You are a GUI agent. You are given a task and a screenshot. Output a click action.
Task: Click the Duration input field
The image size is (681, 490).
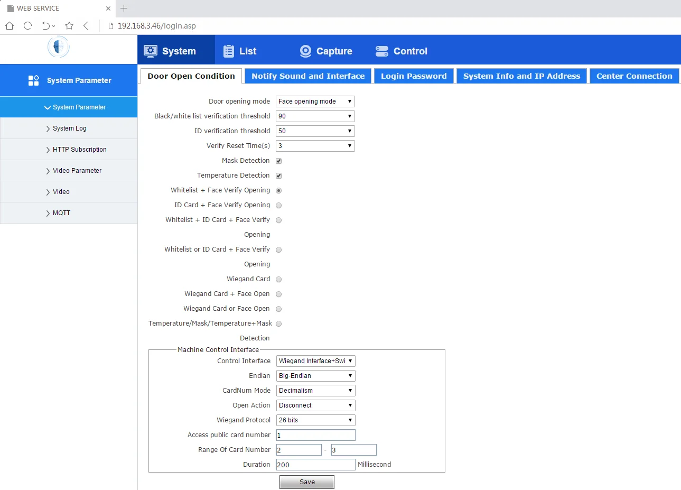[315, 465]
